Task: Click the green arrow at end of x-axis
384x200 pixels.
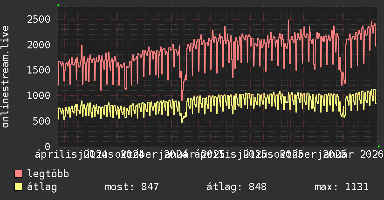Action: [x=379, y=147]
